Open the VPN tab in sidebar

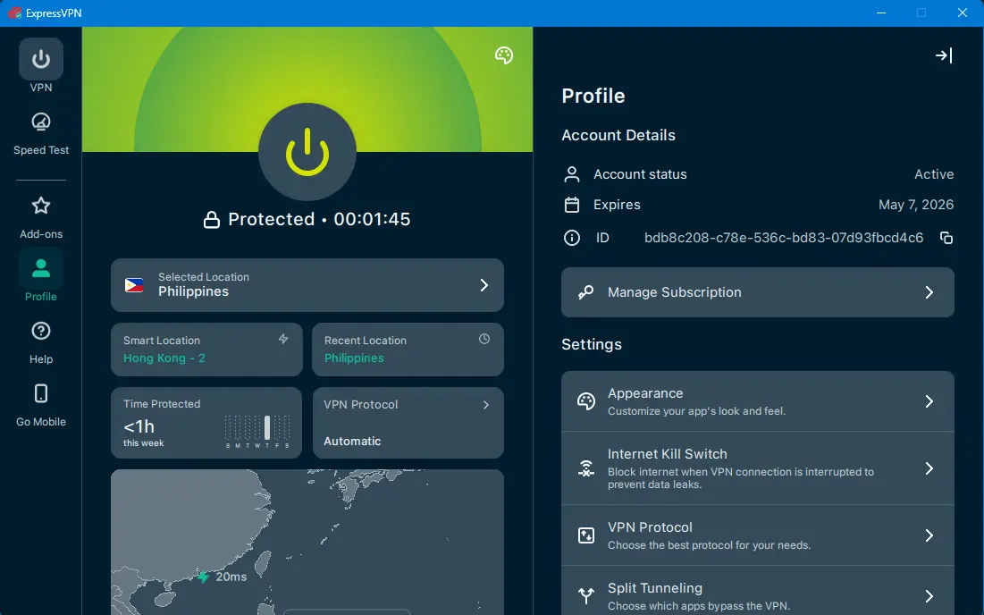[41, 65]
